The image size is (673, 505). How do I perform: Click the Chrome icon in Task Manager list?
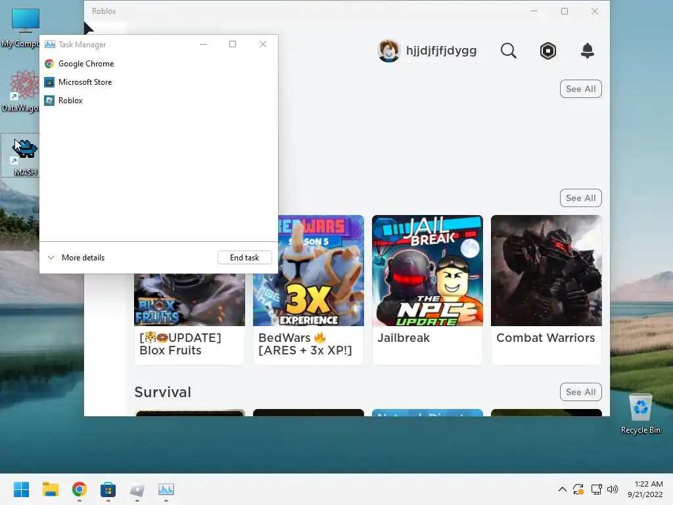point(49,64)
